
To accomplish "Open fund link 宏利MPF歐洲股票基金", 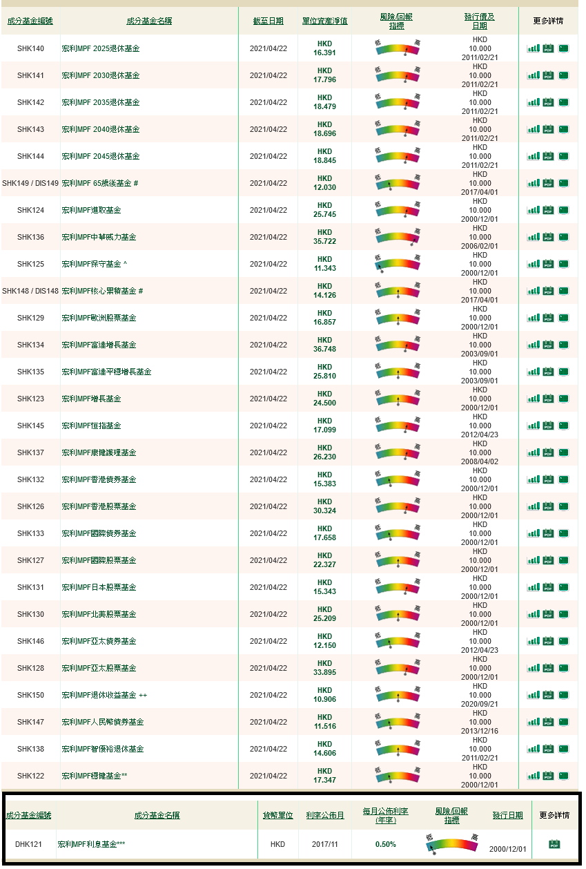I will (x=99, y=318).
